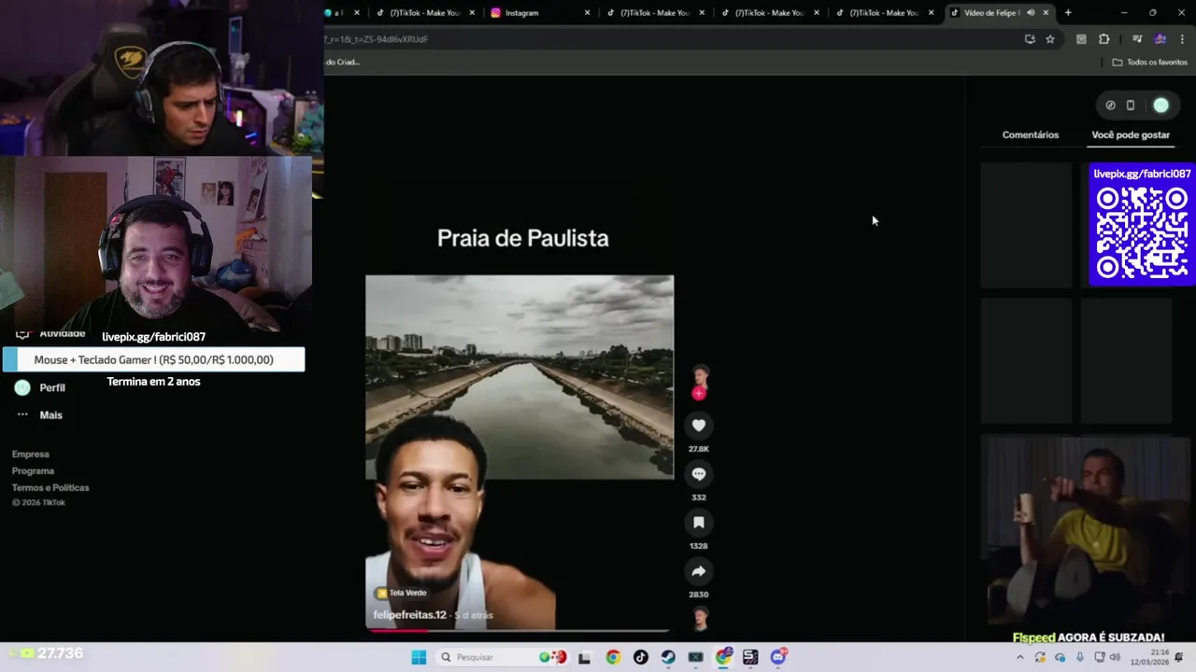1196x672 pixels.
Task: Open the notification bell in the taskbar
Action: [1180, 657]
